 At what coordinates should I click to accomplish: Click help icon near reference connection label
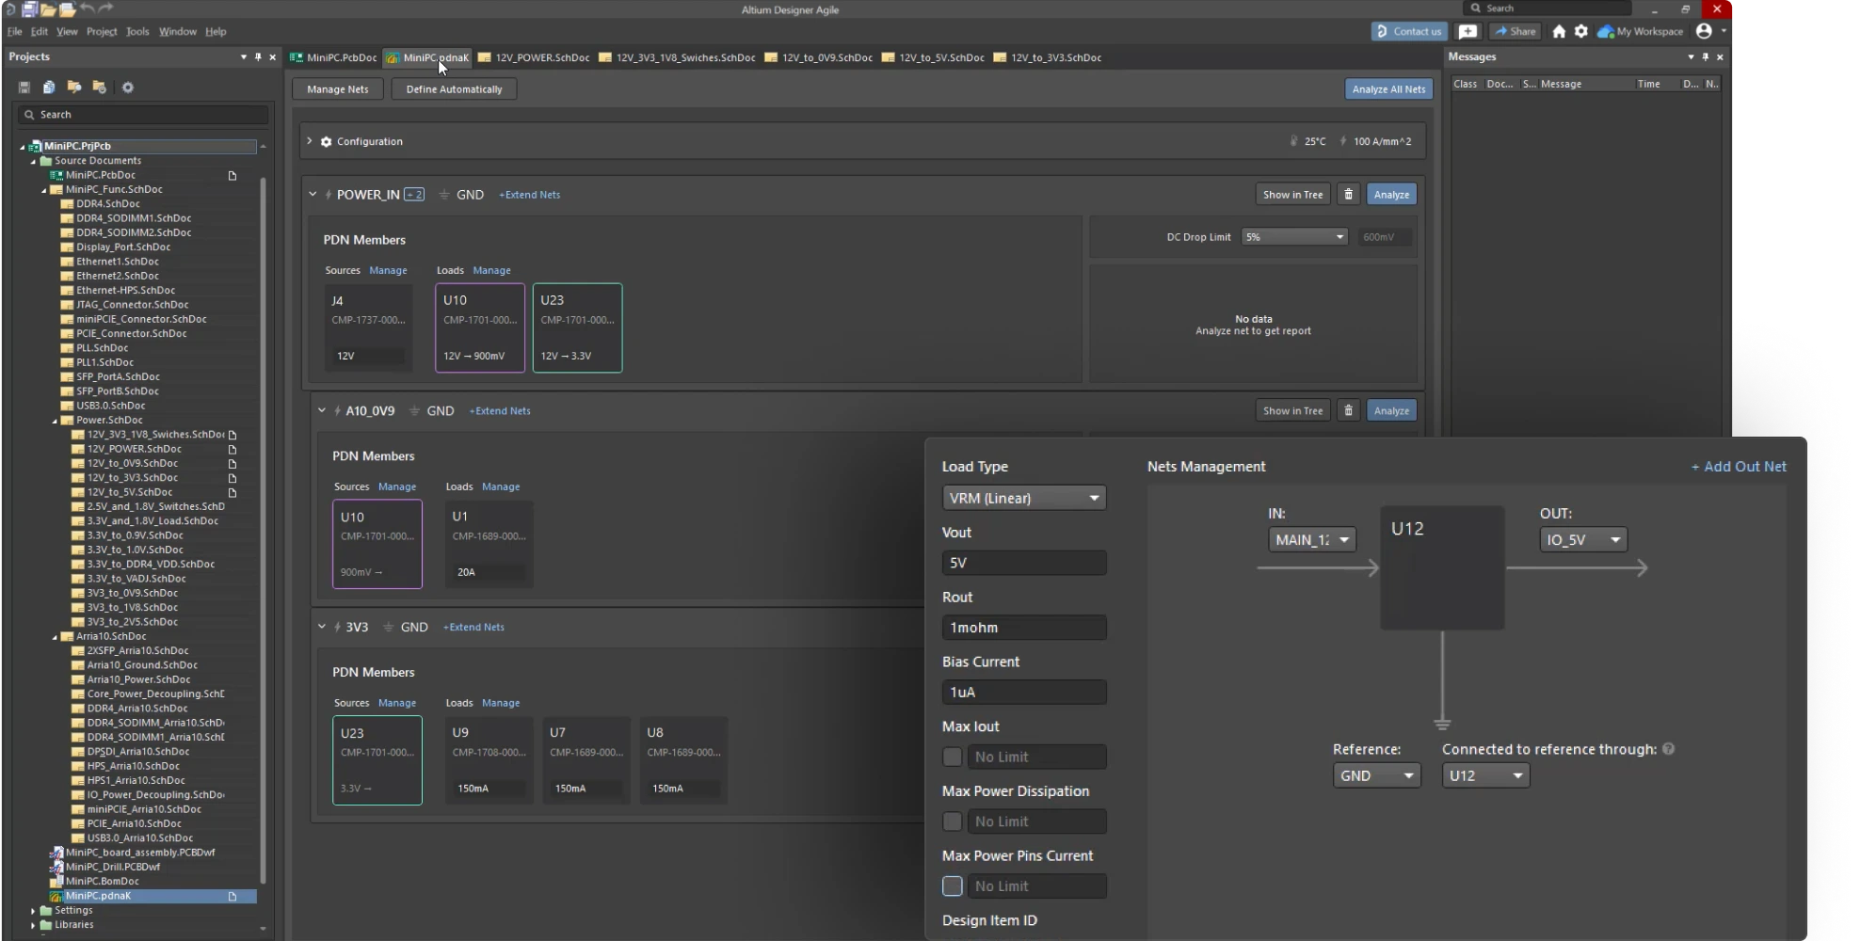pyautogui.click(x=1668, y=750)
